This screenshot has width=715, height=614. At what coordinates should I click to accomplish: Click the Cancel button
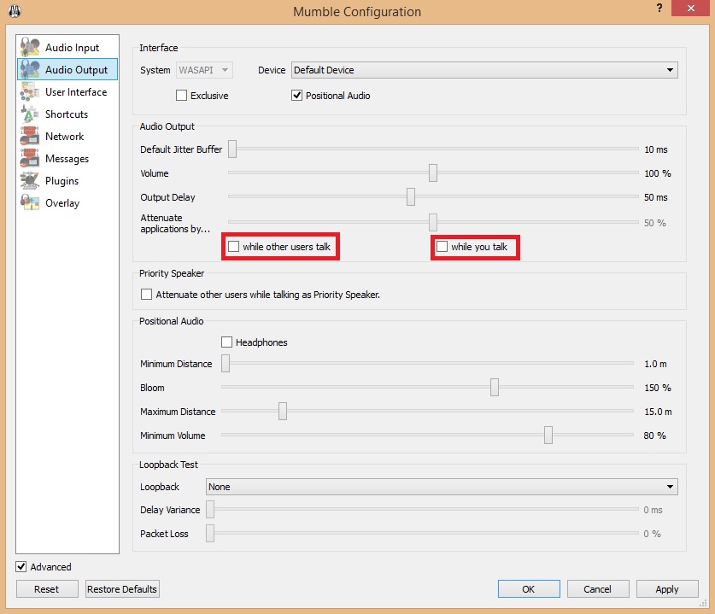click(598, 589)
